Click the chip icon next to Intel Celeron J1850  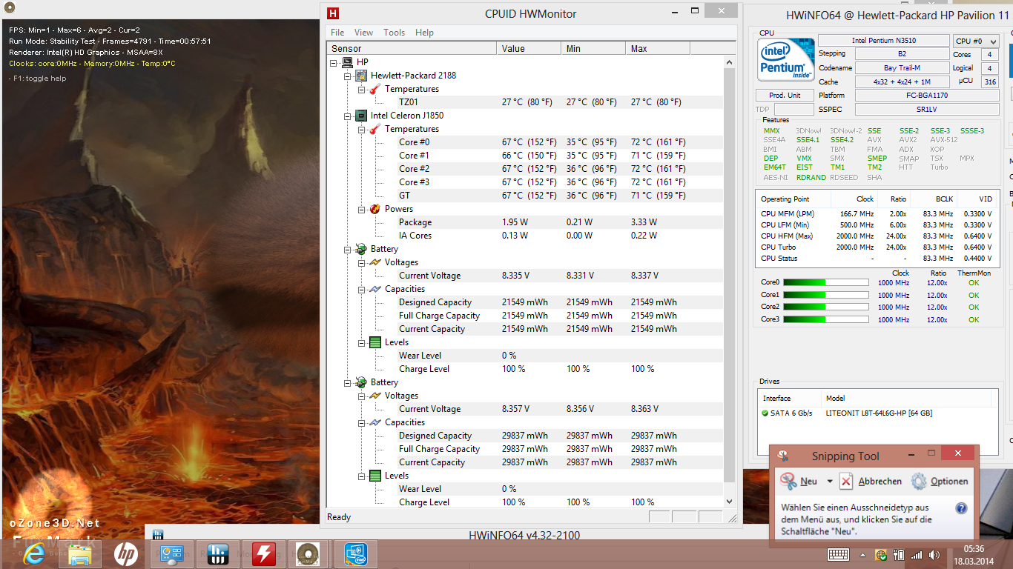click(x=361, y=115)
